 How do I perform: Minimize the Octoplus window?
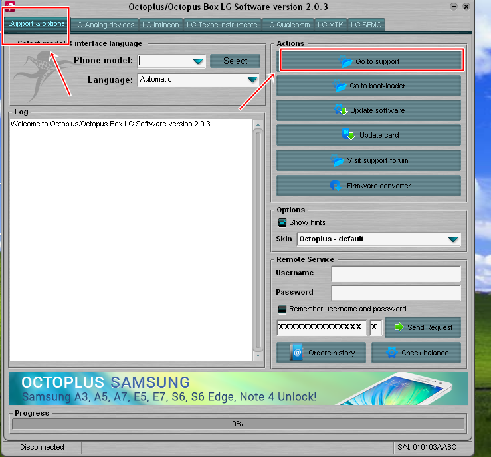pyautogui.click(x=453, y=6)
